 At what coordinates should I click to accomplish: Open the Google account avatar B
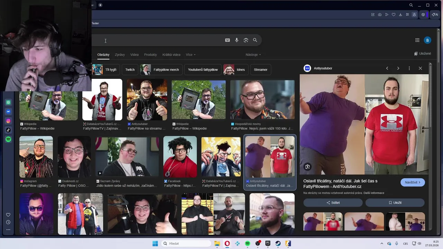(x=427, y=40)
